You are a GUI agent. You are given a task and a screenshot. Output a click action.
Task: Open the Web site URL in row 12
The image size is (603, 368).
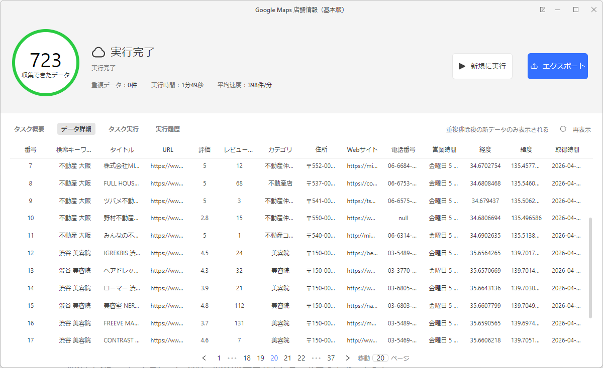click(x=362, y=253)
